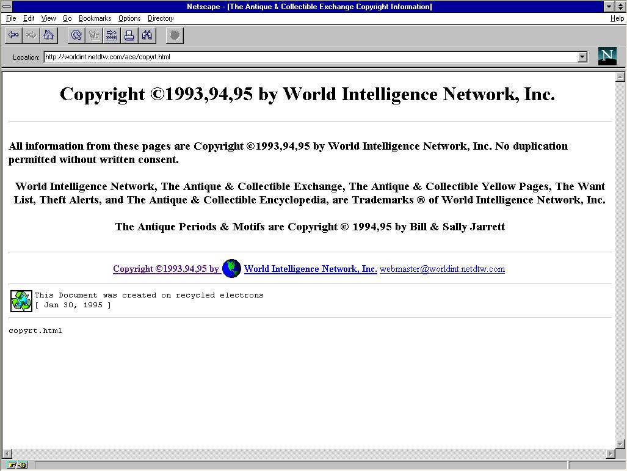Click the vertical scrollbar up arrow
627x471 pixels.
click(x=620, y=77)
